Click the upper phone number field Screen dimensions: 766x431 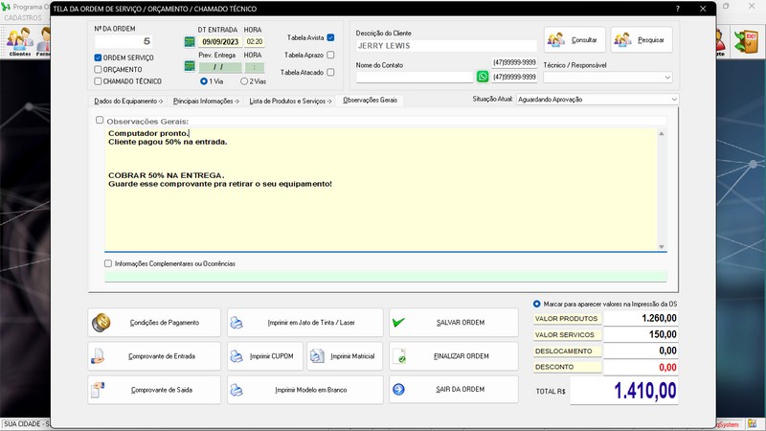514,62
